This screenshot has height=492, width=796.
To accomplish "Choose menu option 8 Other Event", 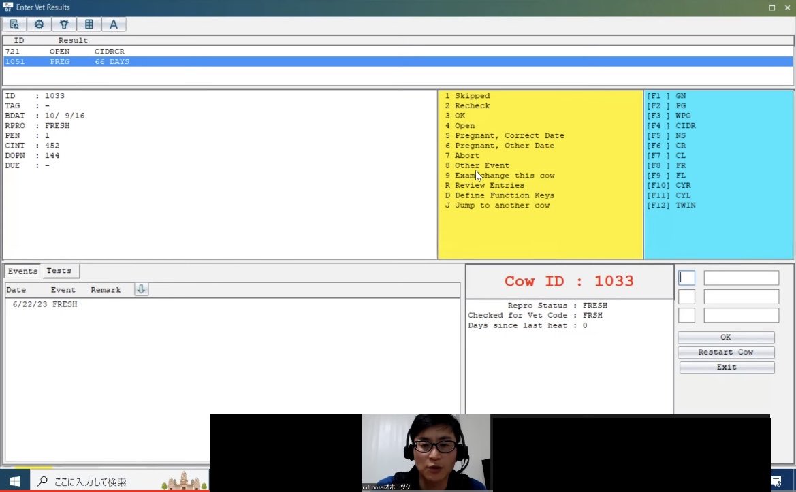I will (x=477, y=165).
